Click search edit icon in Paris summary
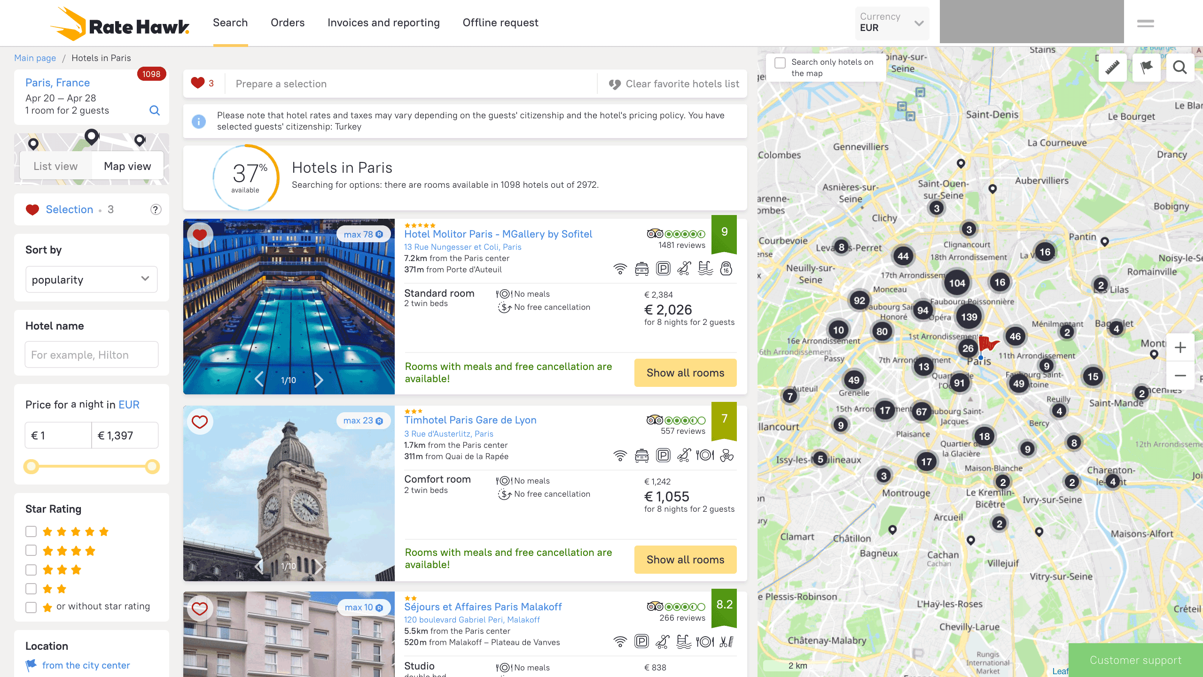 pos(155,111)
